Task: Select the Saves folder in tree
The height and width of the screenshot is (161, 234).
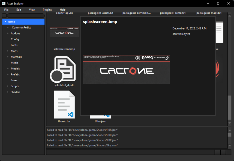Action: tap(14, 80)
